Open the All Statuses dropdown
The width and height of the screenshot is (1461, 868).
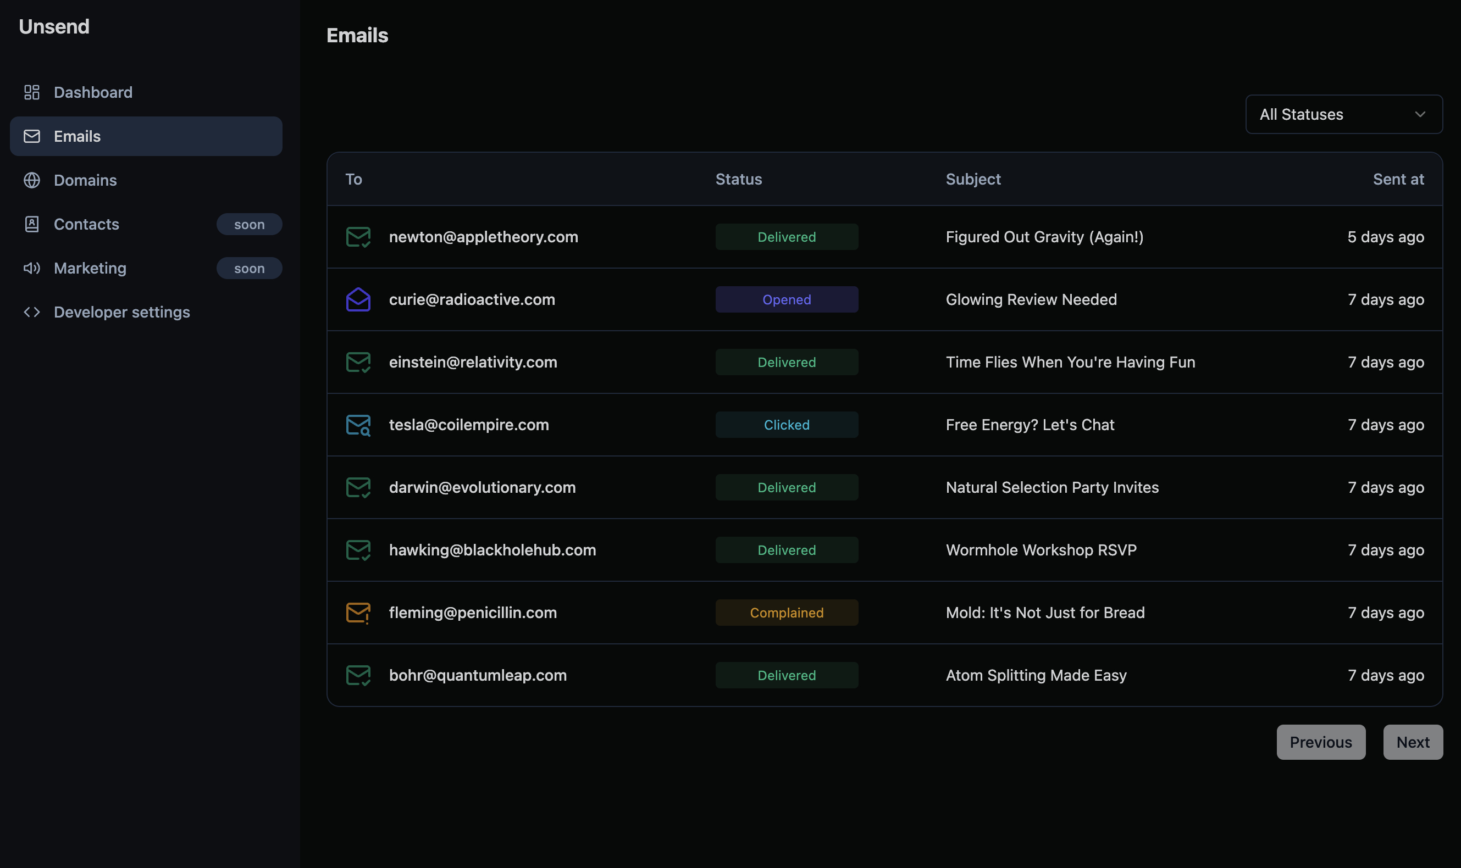pos(1343,114)
